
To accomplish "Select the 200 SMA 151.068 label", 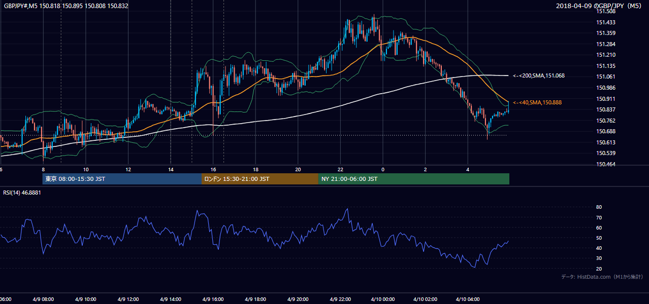I will (539, 75).
